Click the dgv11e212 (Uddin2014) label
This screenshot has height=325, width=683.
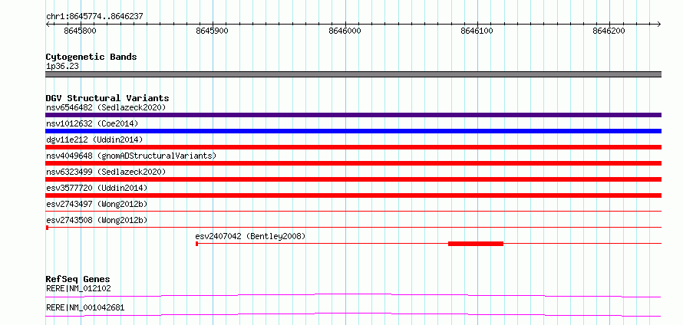pyautogui.click(x=94, y=140)
